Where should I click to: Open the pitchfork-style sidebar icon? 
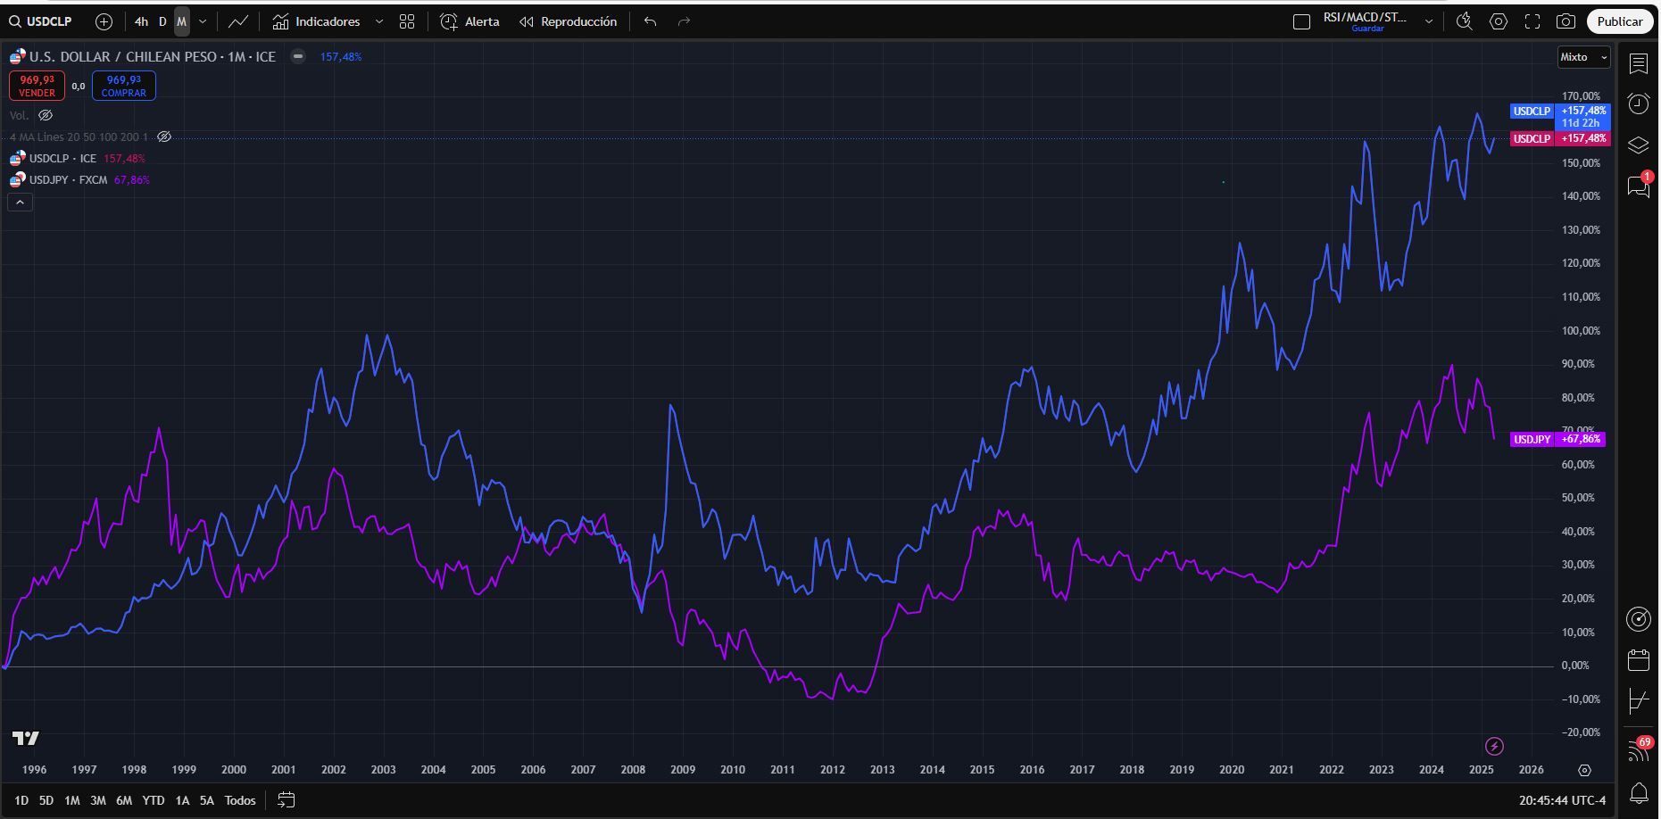point(1639,701)
